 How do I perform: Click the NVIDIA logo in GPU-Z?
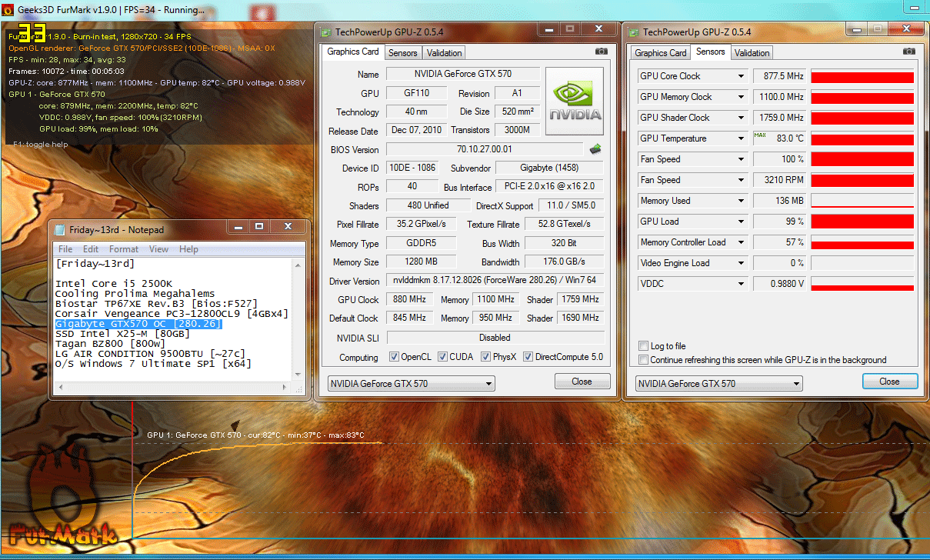[x=575, y=101]
